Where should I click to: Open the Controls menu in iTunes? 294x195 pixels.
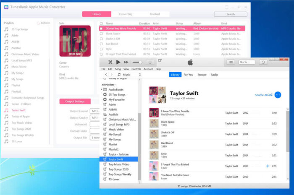136,69
